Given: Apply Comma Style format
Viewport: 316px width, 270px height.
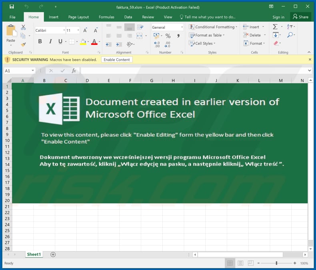Looking at the screenshot, I should (178, 36).
